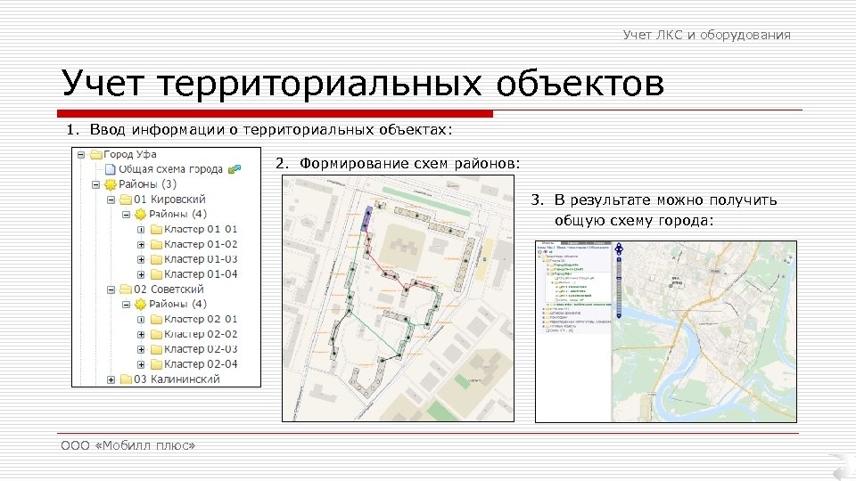Collapse the 01 Кировский node

click(x=111, y=200)
